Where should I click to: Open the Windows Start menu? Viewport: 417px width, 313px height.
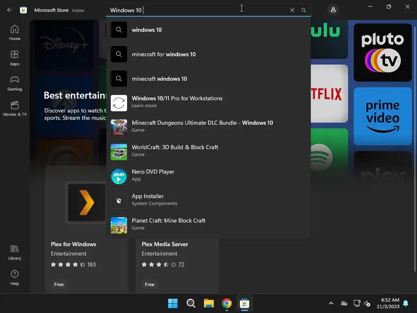pyautogui.click(x=173, y=303)
